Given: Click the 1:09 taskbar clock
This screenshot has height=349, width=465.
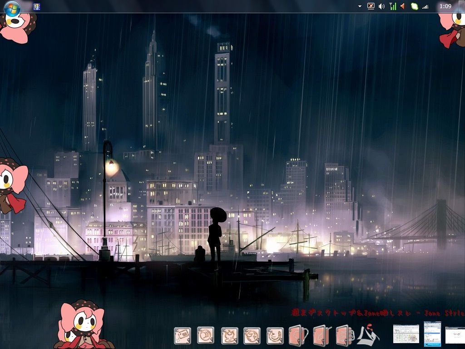Looking at the screenshot, I should 445,6.
